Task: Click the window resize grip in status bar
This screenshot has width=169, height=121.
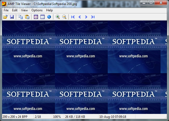Action: (166, 117)
